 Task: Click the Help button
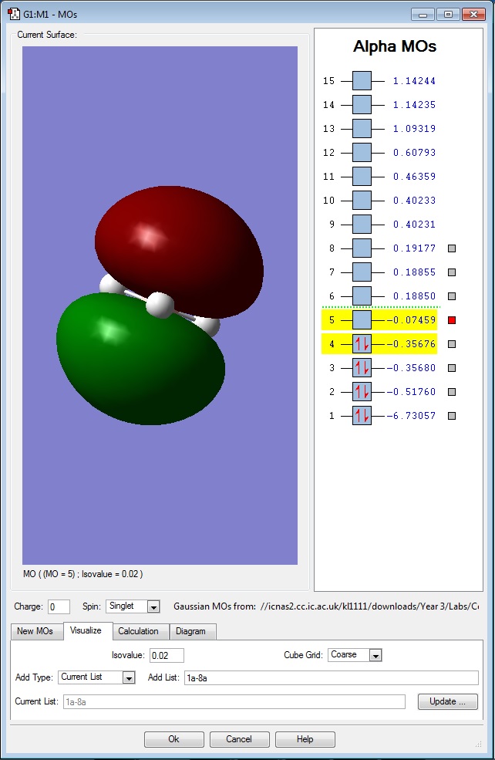click(305, 739)
